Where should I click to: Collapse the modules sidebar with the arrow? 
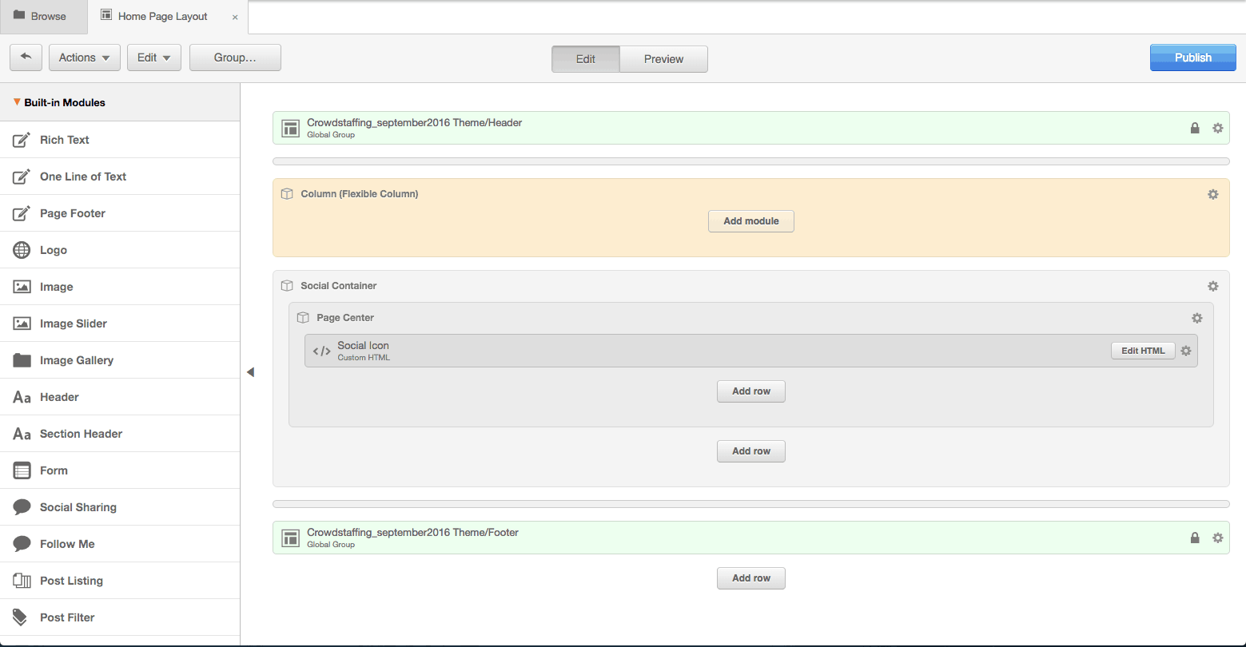point(250,371)
